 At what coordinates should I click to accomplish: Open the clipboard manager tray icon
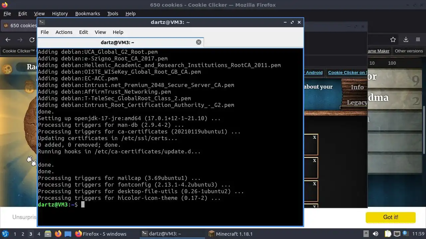388,234
